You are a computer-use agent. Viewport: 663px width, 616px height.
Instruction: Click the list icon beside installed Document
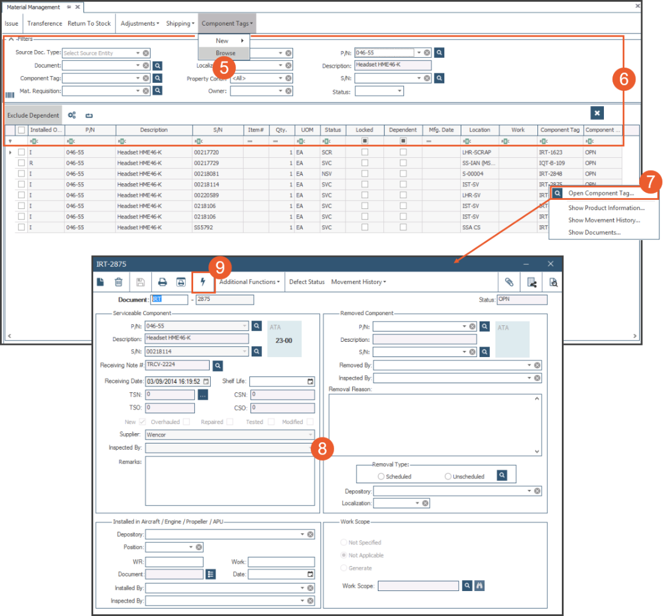(x=211, y=574)
